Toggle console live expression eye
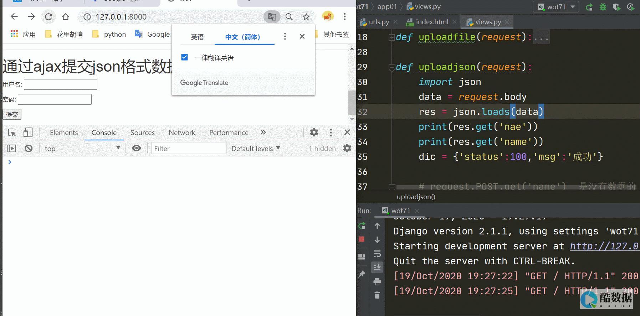Viewport: 640px width, 316px height. click(x=137, y=148)
